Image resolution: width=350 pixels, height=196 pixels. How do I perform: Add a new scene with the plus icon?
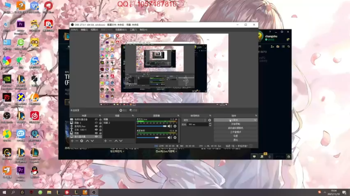coord(105,141)
